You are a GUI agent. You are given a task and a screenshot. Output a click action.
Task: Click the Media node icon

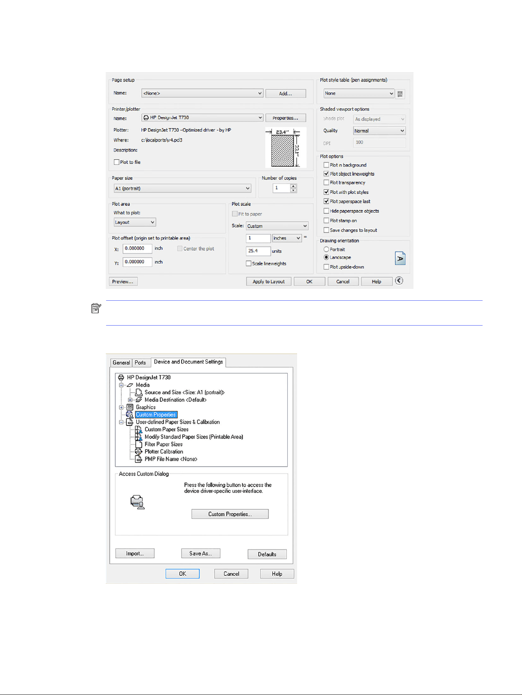coord(130,385)
